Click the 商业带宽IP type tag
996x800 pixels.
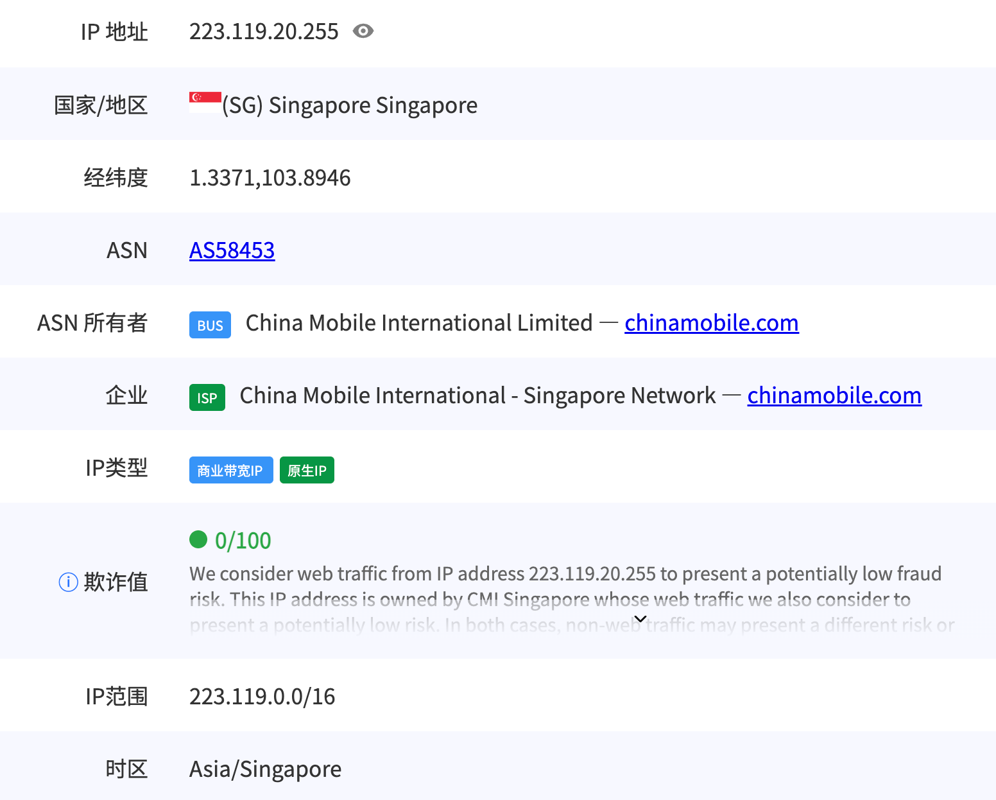pyautogui.click(x=230, y=470)
